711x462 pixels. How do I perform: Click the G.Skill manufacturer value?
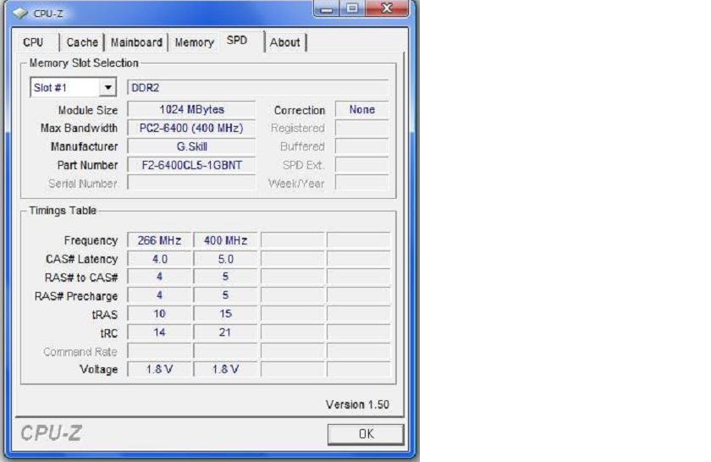(x=191, y=147)
